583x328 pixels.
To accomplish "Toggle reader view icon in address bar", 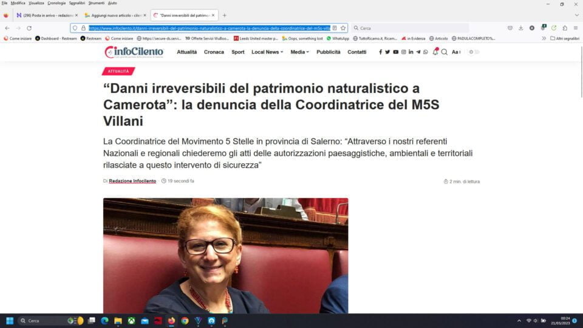I will click(x=335, y=28).
